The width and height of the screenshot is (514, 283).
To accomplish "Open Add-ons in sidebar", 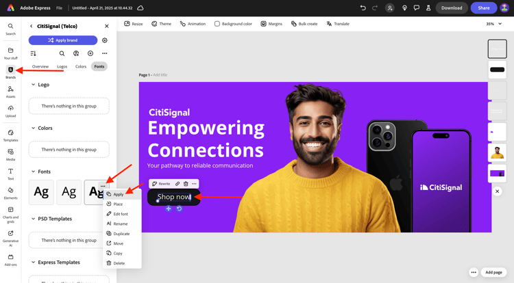I will pyautogui.click(x=10, y=260).
